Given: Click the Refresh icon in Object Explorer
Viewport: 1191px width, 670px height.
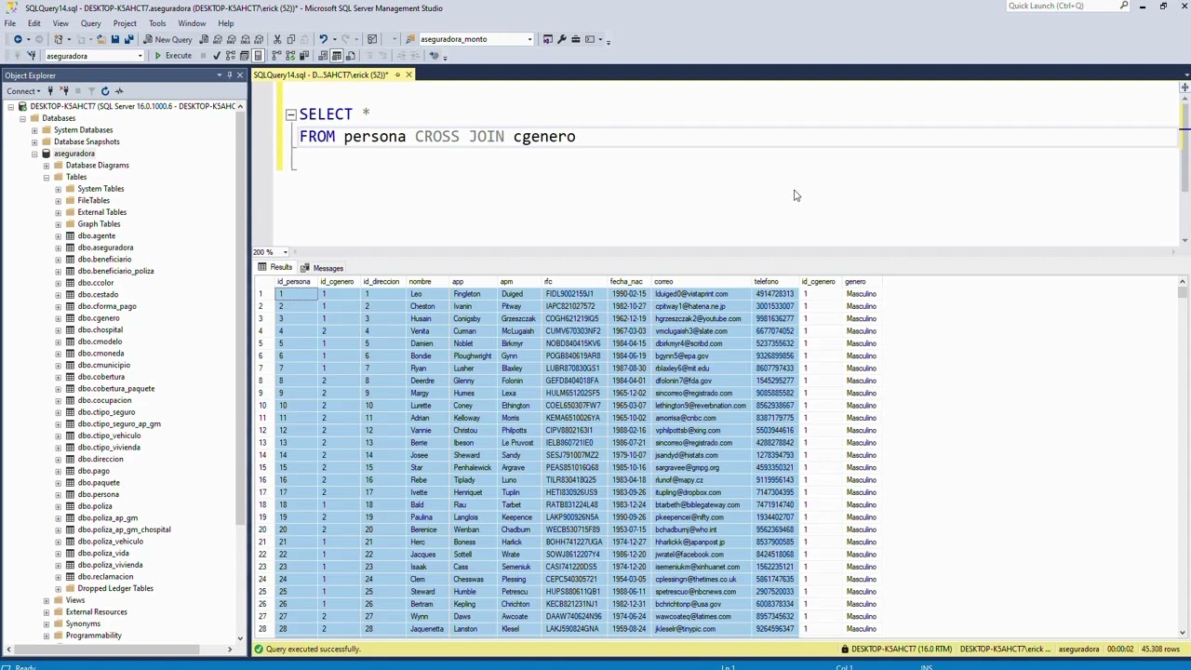Looking at the screenshot, I should (105, 91).
